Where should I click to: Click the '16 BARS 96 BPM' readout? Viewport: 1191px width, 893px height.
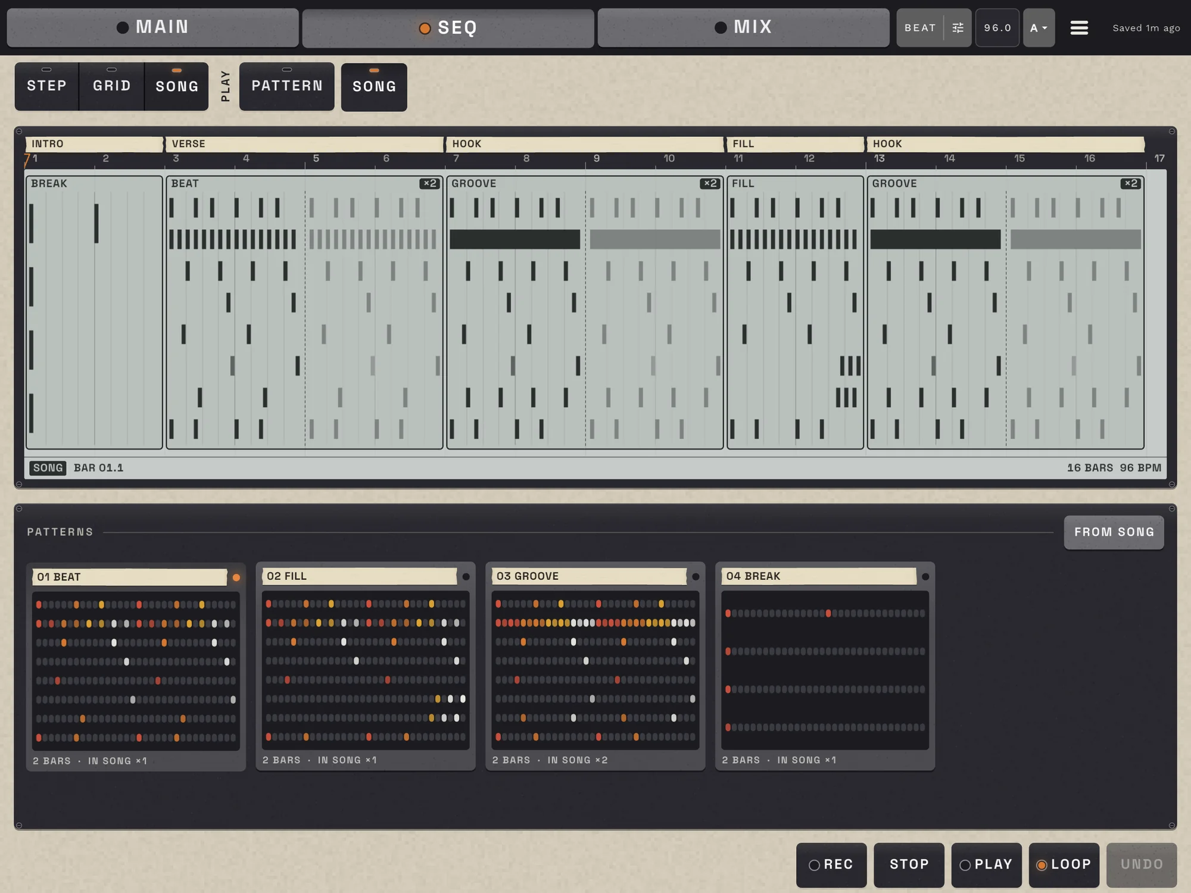(1114, 468)
